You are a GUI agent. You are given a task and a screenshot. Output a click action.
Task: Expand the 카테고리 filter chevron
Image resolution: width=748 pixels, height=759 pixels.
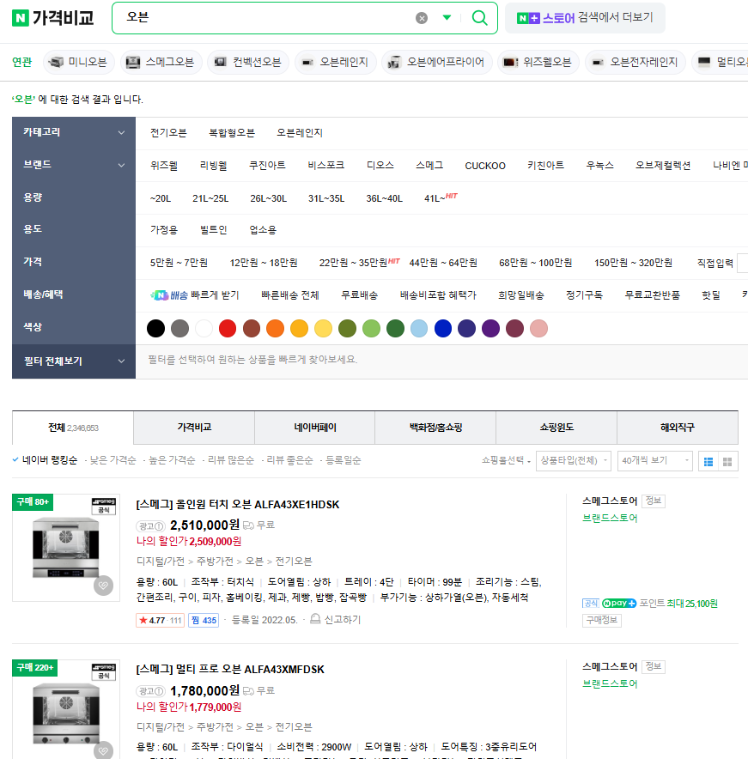[122, 132]
